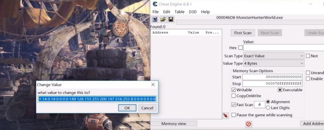Viewport: 324px width, 130px height.
Task: Open the File menu
Action: pyautogui.click(x=156, y=12)
